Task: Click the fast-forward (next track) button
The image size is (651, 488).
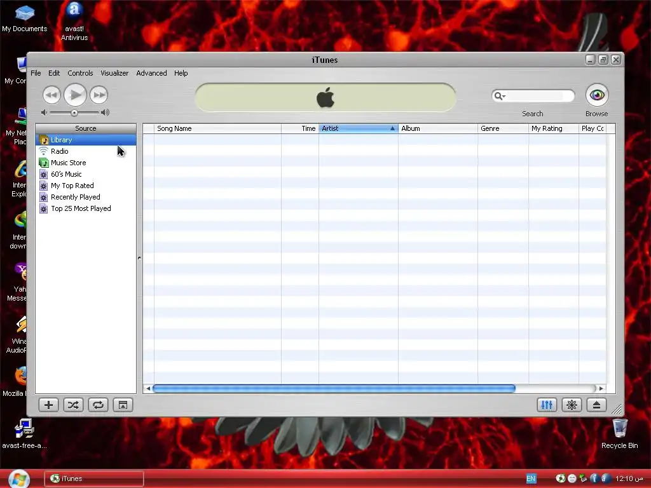Action: [99, 95]
